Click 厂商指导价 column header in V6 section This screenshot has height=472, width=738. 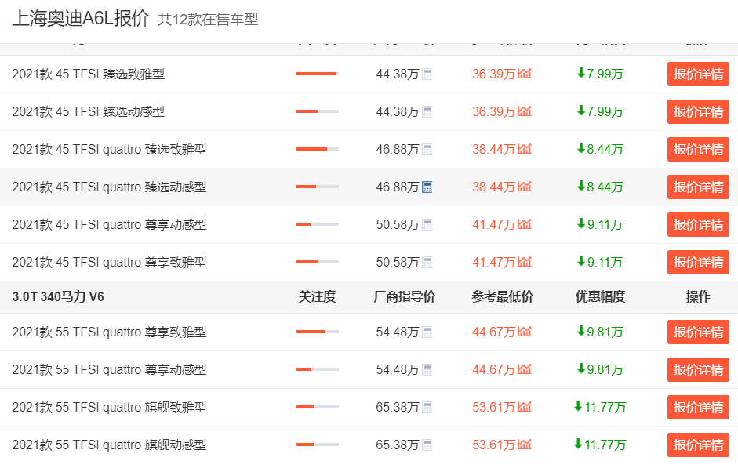(x=405, y=297)
